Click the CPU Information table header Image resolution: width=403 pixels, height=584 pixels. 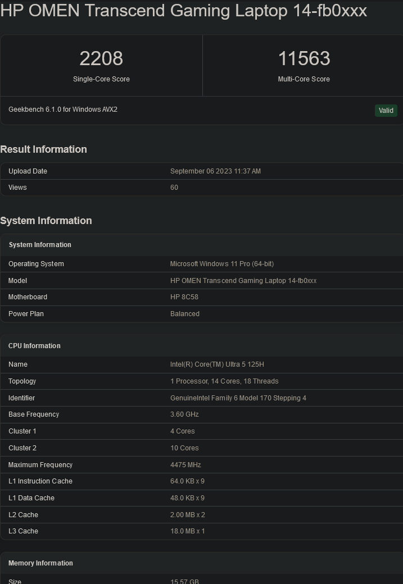[x=34, y=346]
